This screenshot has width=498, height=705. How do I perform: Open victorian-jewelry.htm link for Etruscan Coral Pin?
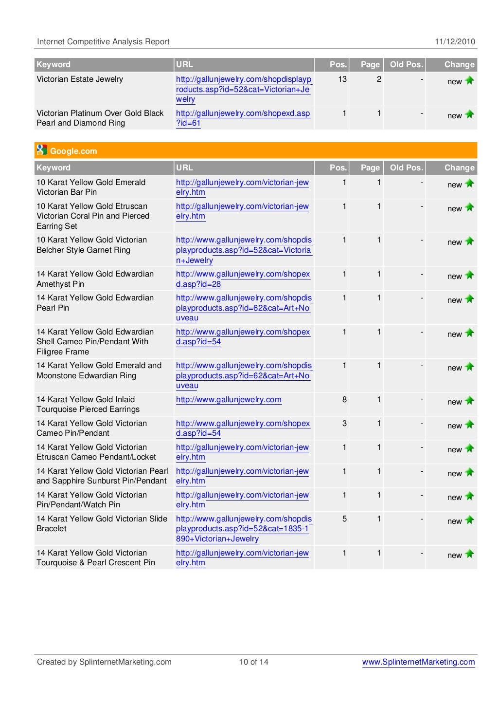click(x=242, y=211)
